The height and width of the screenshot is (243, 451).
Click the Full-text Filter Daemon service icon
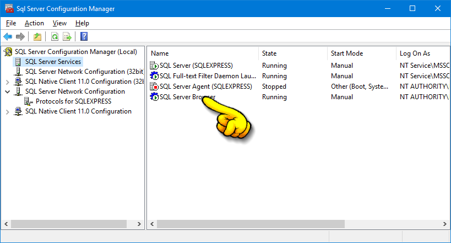tap(154, 76)
